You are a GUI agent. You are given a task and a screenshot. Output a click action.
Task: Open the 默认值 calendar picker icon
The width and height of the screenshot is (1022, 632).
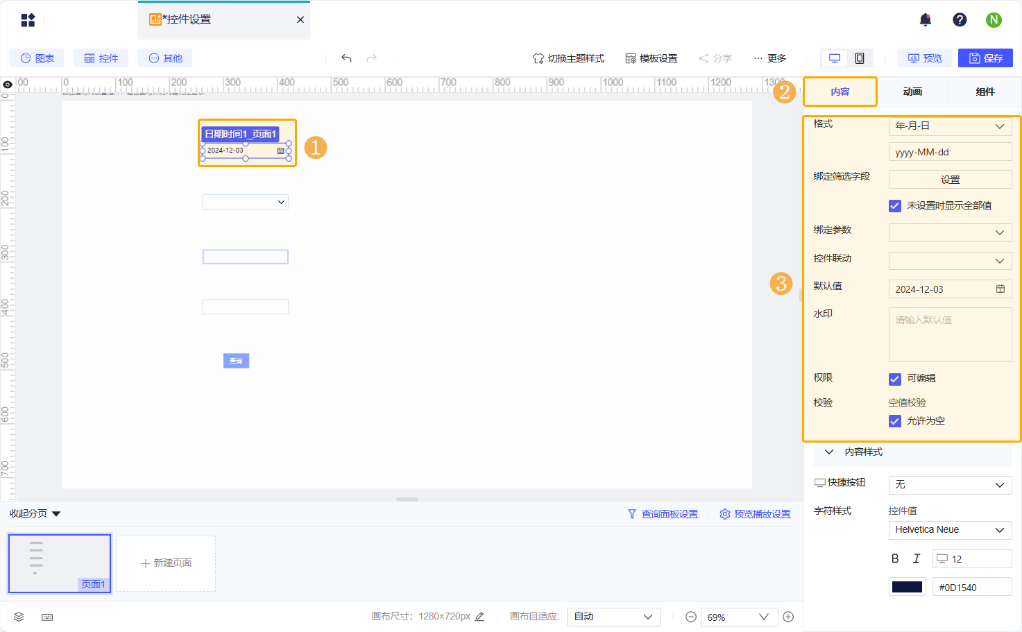(x=1000, y=289)
